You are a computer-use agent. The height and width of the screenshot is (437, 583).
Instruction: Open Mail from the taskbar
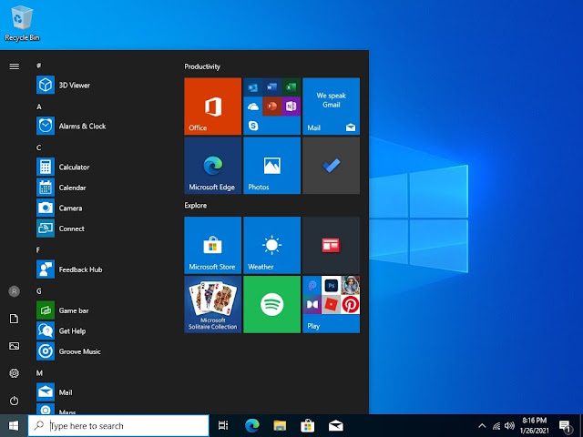(x=336, y=425)
